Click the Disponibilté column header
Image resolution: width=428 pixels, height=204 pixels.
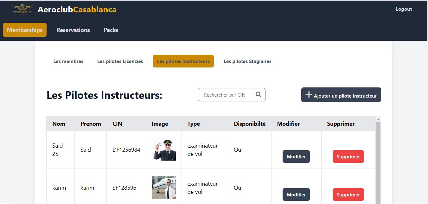click(x=250, y=124)
